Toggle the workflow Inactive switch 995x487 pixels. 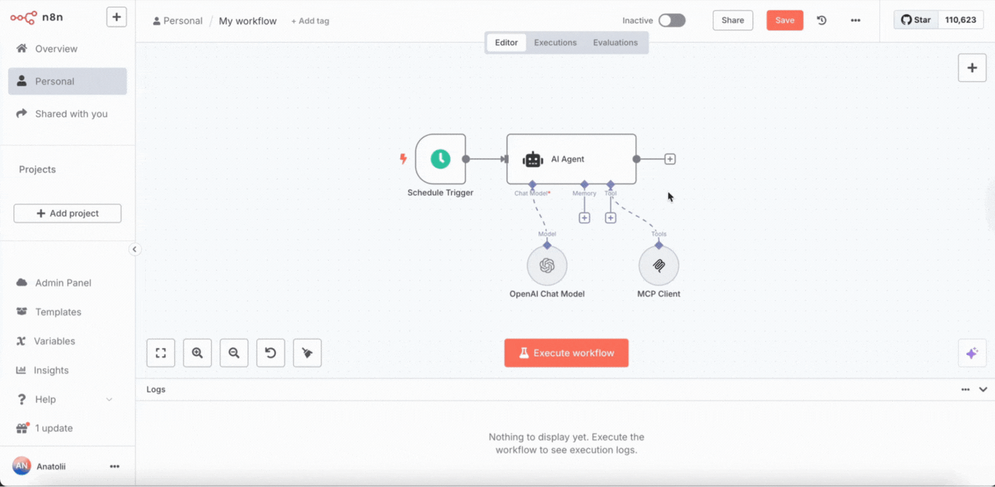pos(672,20)
